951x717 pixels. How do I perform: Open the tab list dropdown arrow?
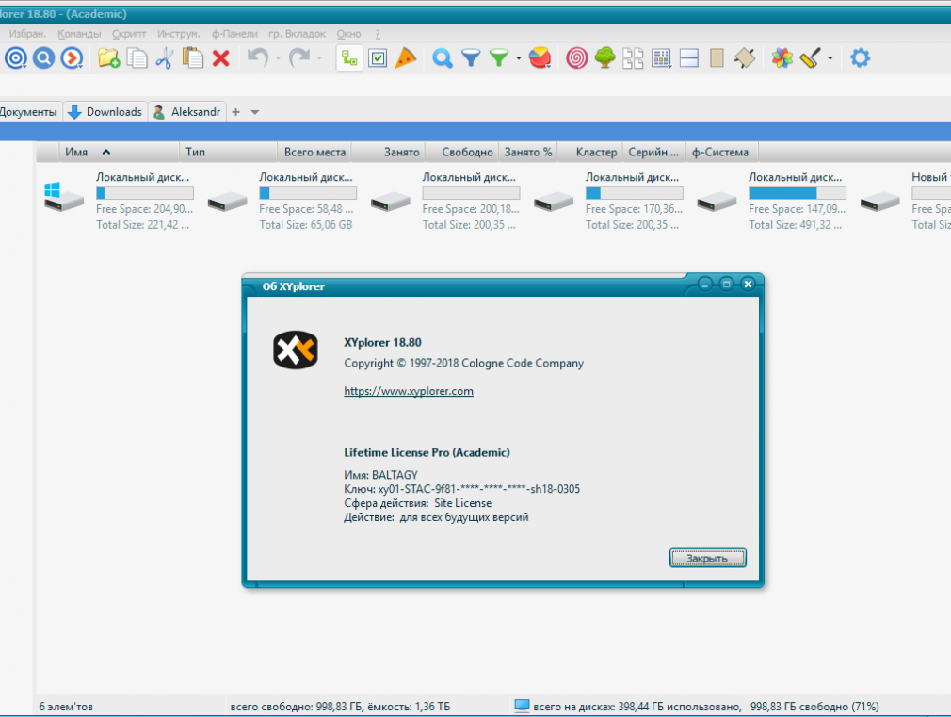click(x=255, y=112)
